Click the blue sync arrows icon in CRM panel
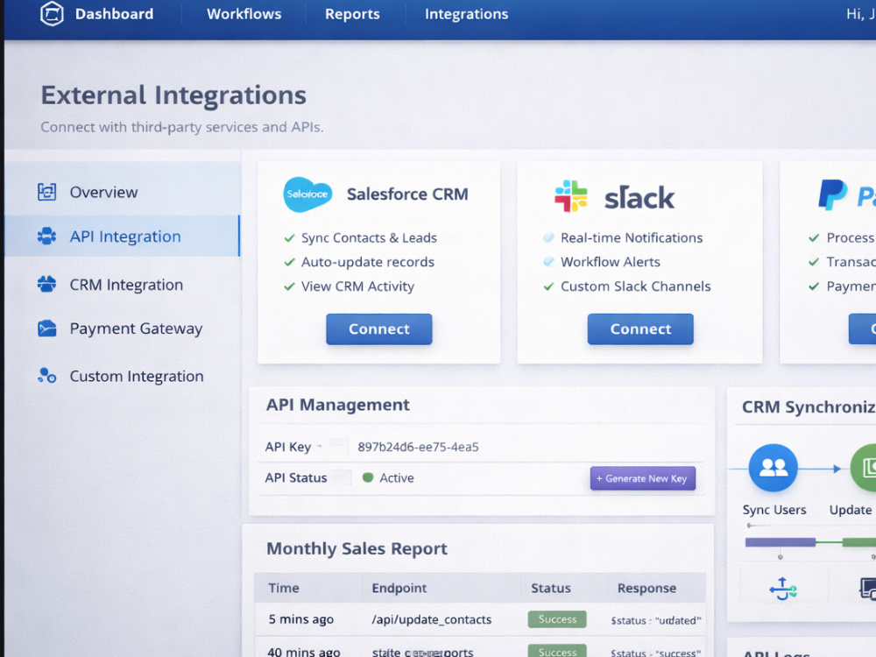 782,589
